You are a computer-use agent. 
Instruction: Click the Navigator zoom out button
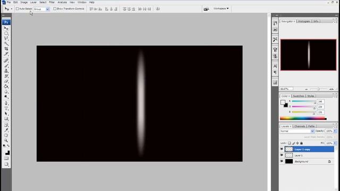pyautogui.click(x=307, y=89)
